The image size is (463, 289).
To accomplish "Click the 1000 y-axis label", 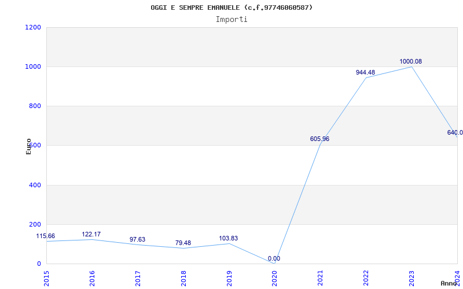I will (33, 66).
